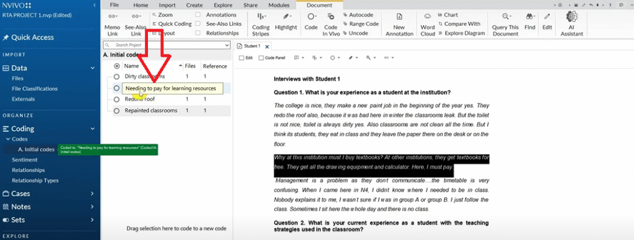Tick the document Edit checkbox

point(242,58)
